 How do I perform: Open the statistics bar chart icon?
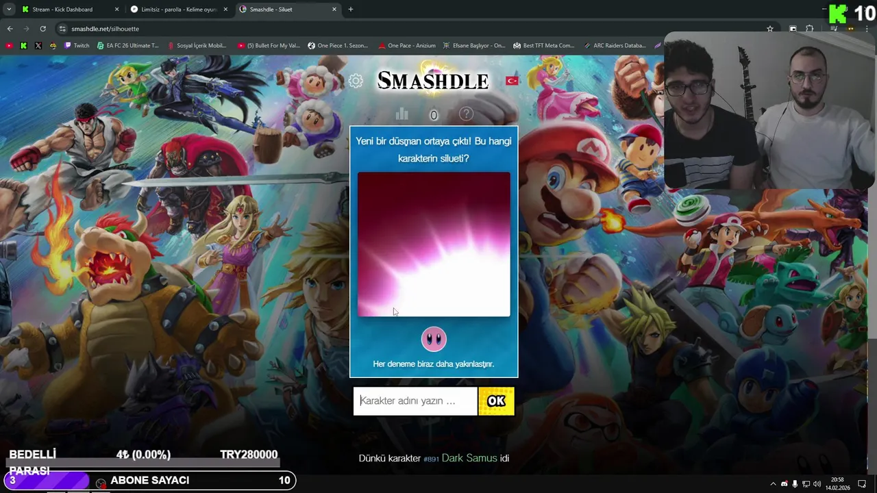(x=402, y=114)
